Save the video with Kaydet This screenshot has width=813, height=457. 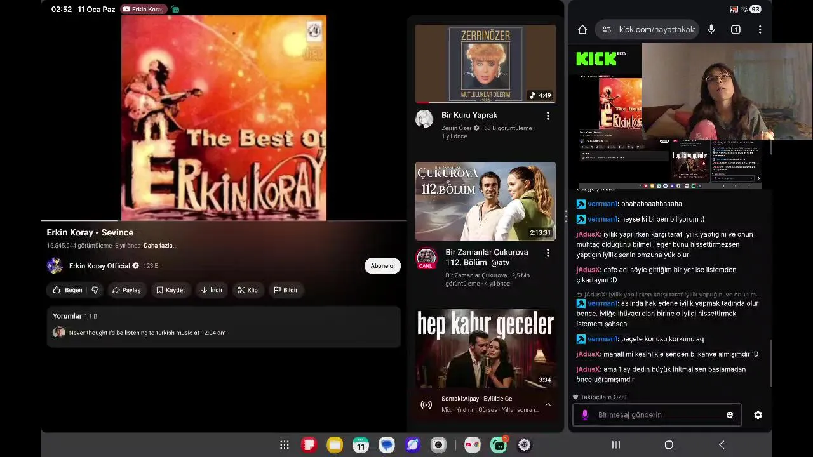[170, 290]
